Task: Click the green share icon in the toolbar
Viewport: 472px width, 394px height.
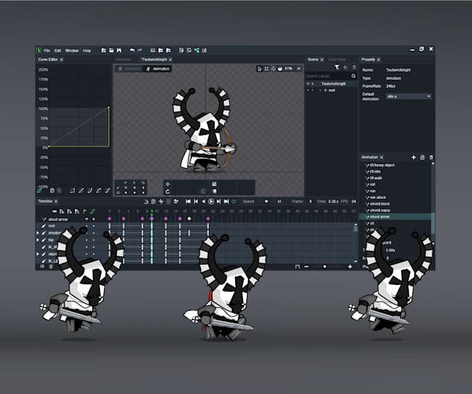Action: (x=197, y=50)
